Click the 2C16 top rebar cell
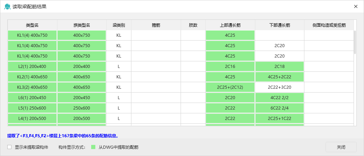This screenshot has height=156, width=364. click(230, 67)
